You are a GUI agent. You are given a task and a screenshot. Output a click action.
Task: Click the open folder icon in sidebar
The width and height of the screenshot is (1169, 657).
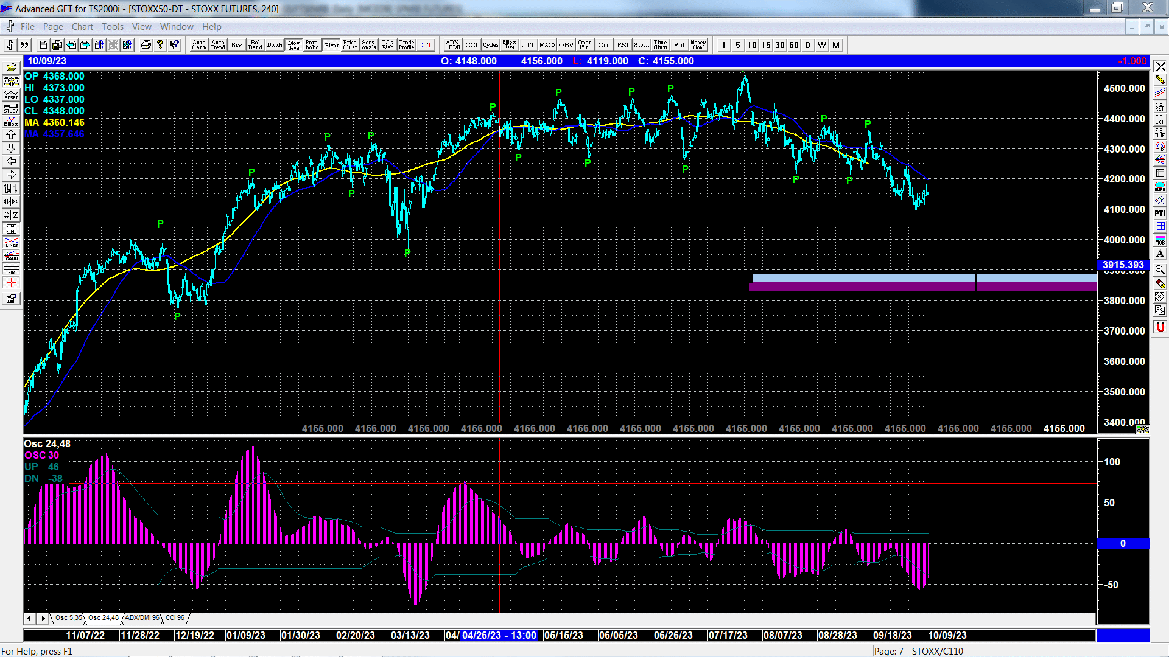point(11,68)
